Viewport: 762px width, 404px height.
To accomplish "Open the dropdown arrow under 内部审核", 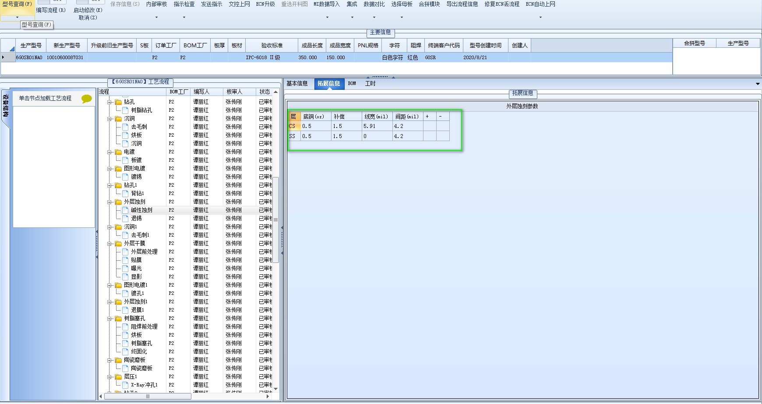I will pyautogui.click(x=156, y=18).
